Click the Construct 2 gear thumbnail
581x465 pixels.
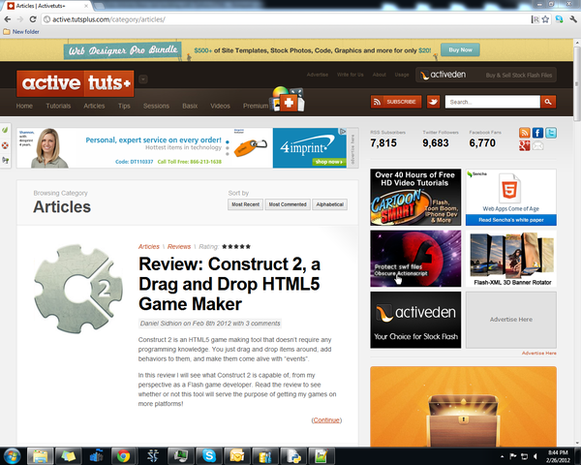[x=77, y=289]
